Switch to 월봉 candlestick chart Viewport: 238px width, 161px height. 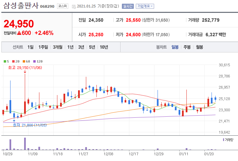click(199, 47)
